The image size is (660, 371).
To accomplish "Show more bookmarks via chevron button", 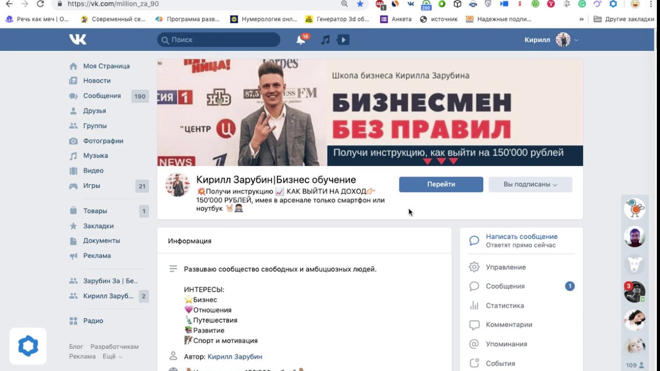I will pos(582,19).
